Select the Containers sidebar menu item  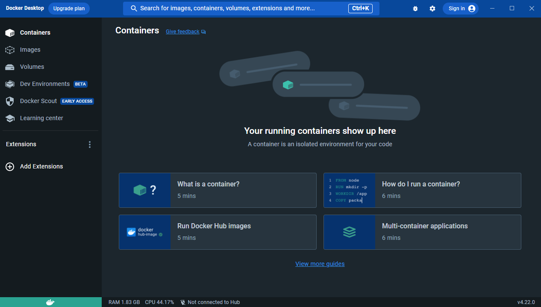pos(35,32)
